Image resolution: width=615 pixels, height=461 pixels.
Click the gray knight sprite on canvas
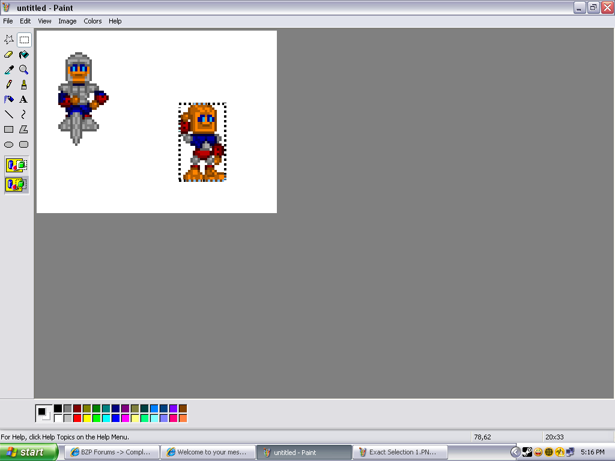pyautogui.click(x=83, y=99)
